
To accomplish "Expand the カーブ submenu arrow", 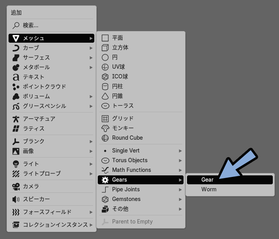I will (x=91, y=48).
